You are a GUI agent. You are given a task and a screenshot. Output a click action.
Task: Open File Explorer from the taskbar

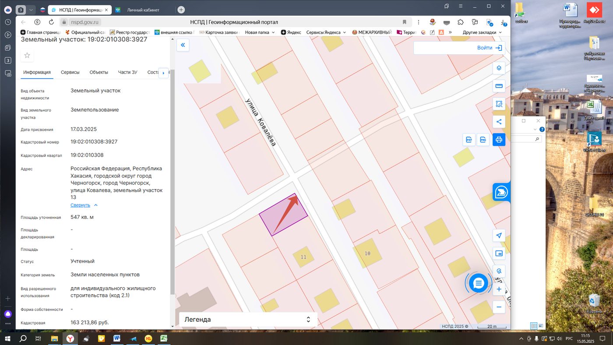coord(54,338)
